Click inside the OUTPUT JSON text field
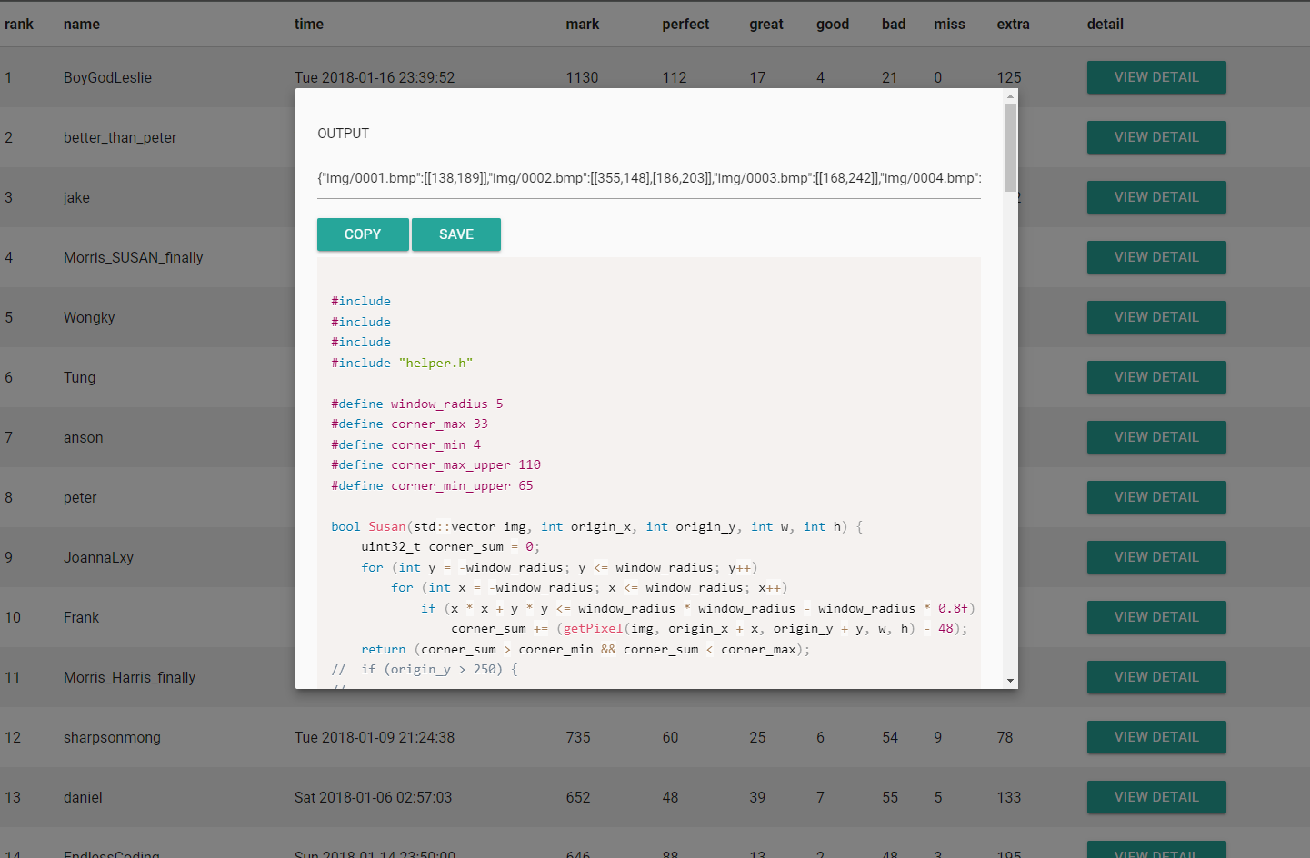The width and height of the screenshot is (1310, 858). point(648,178)
